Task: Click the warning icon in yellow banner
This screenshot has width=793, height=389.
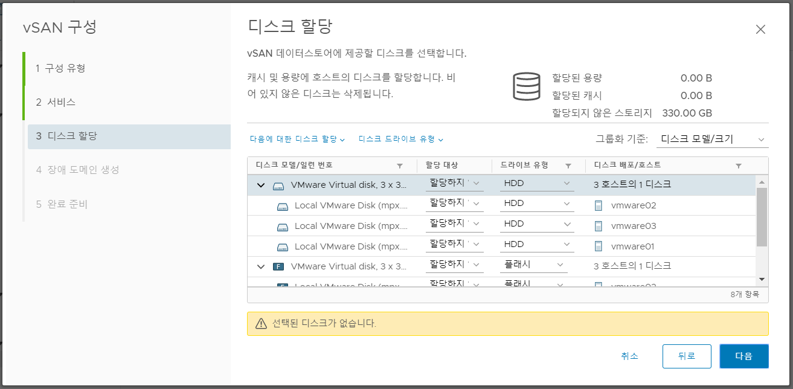Action: pos(261,323)
